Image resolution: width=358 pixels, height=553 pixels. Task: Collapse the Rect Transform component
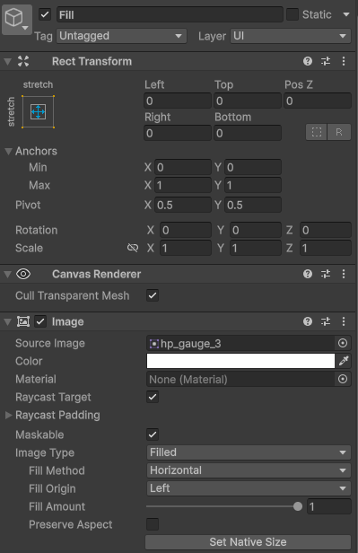tap(7, 62)
